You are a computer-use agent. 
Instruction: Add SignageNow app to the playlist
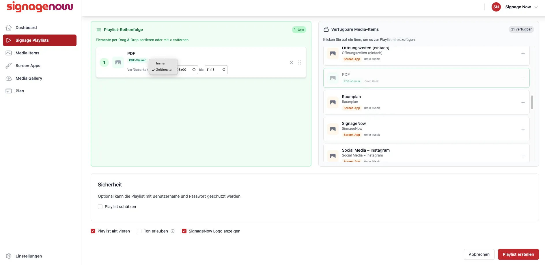(x=523, y=129)
